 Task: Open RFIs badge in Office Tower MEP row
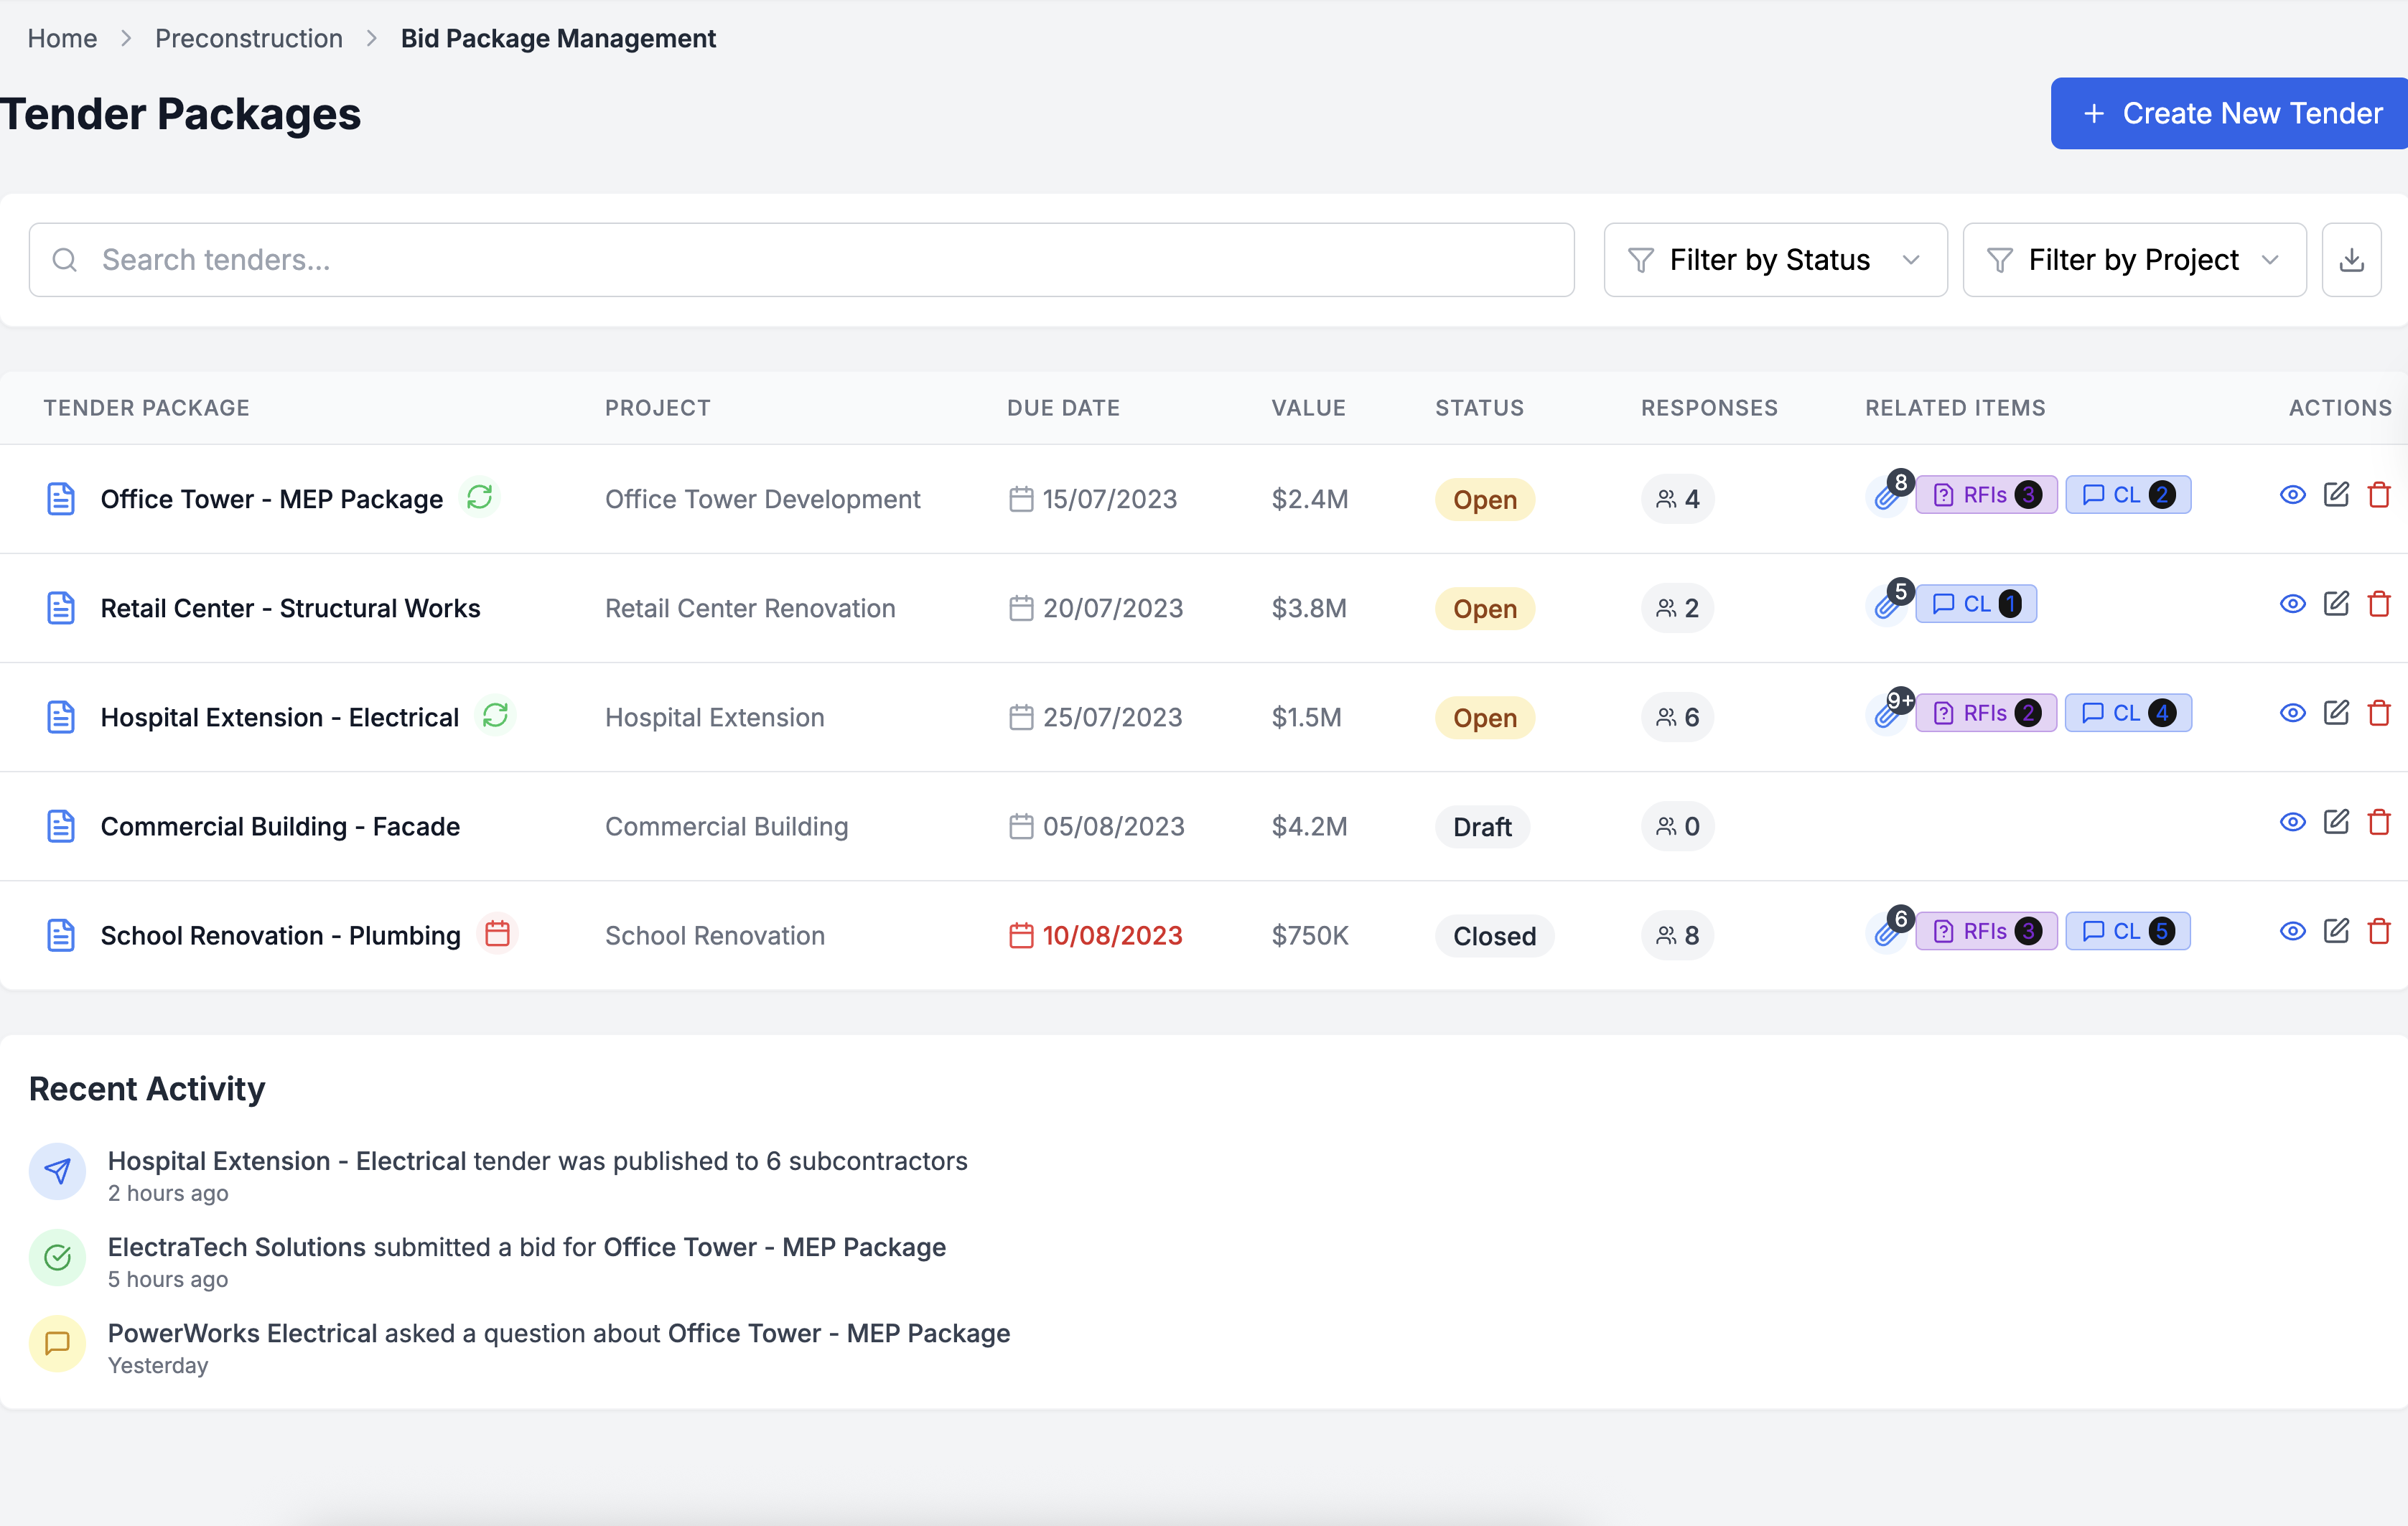(1986, 495)
